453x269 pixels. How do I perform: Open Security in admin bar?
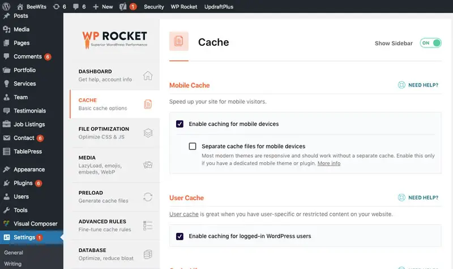pyautogui.click(x=153, y=7)
